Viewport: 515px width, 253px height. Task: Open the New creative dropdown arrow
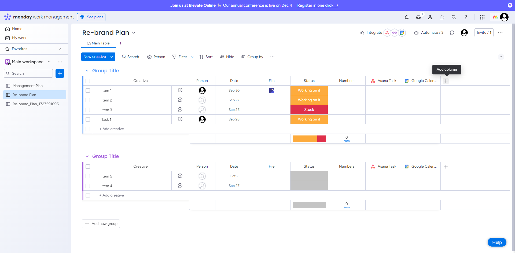[x=112, y=56]
